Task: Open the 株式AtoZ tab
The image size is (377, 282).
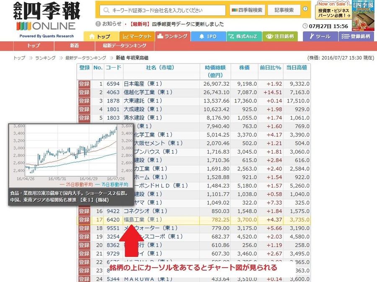Action: point(244,37)
